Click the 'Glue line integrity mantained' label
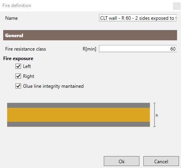 click(x=53, y=86)
